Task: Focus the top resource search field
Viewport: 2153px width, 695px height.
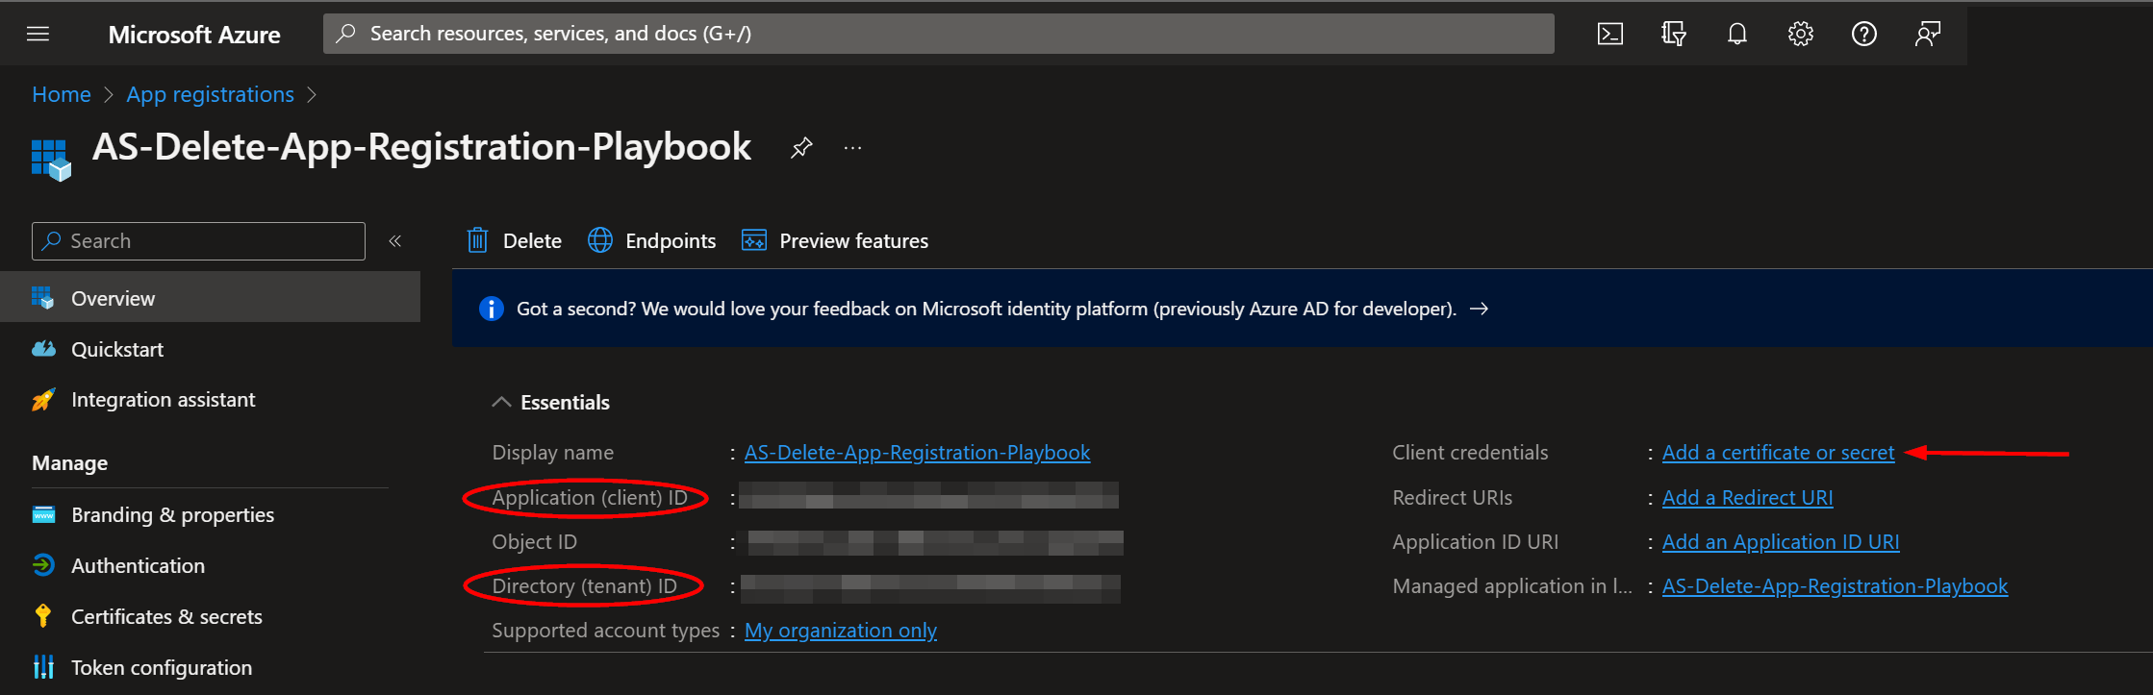Action: pyautogui.click(x=938, y=34)
